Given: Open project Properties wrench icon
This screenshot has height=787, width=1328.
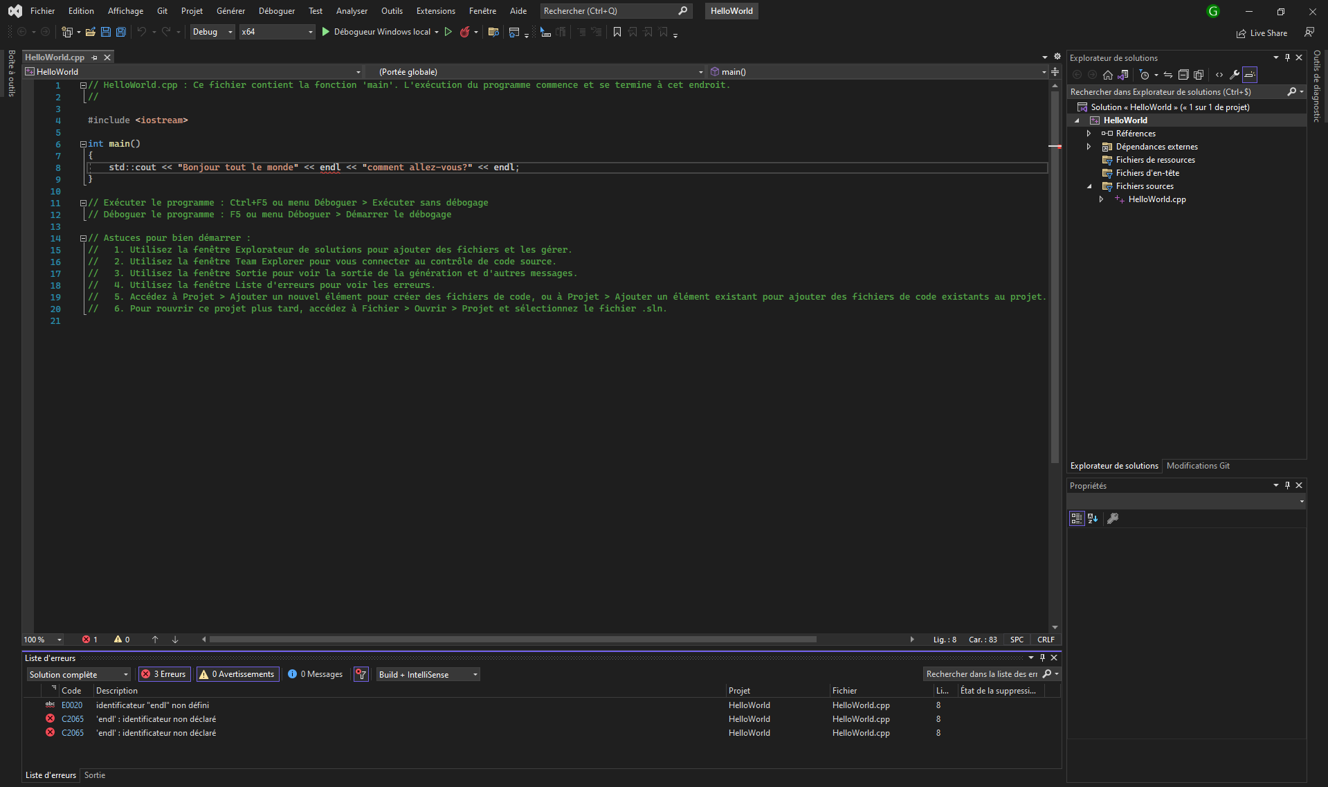Looking at the screenshot, I should coord(1235,75).
